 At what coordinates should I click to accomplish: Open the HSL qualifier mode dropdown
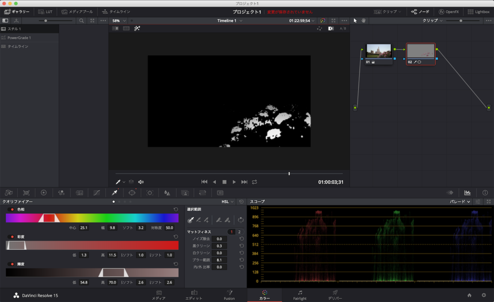(227, 201)
